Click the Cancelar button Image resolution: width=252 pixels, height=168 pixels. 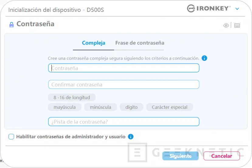222,156
